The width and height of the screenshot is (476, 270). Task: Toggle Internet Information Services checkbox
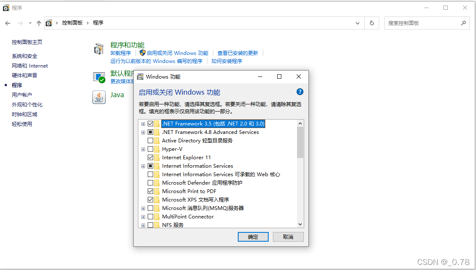pyautogui.click(x=150, y=166)
